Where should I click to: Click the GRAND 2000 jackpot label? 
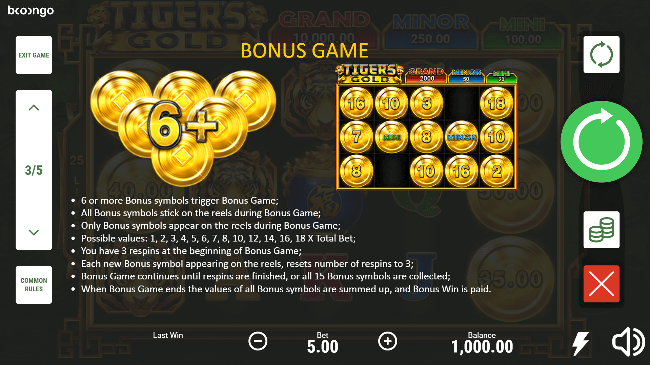(x=426, y=75)
